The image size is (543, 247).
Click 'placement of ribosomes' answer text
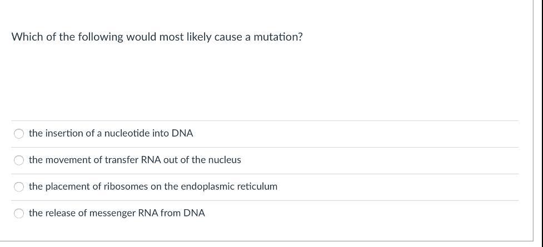tap(153, 186)
